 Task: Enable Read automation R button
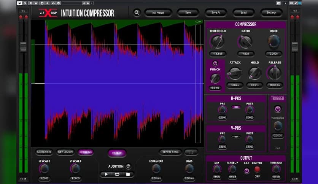tap(31, 3)
